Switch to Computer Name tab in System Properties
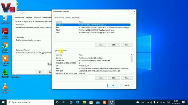This screenshot has height=105, width=188. point(19,17)
